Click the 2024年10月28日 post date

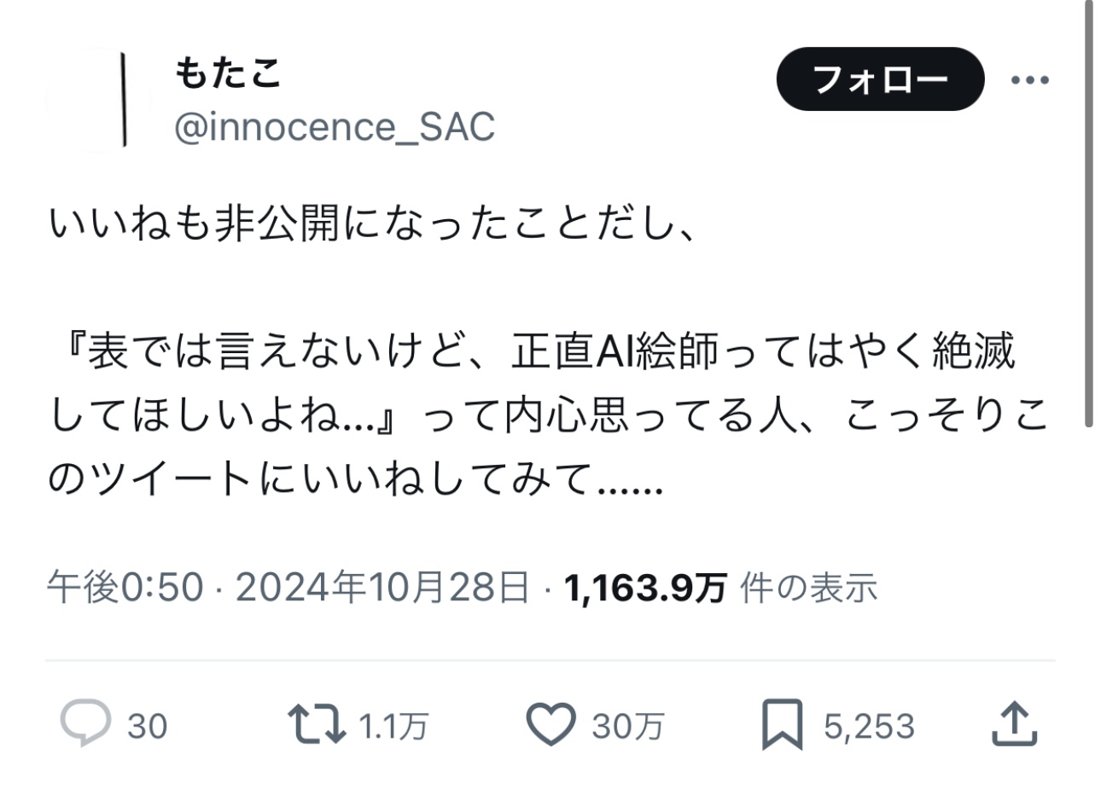[382, 588]
